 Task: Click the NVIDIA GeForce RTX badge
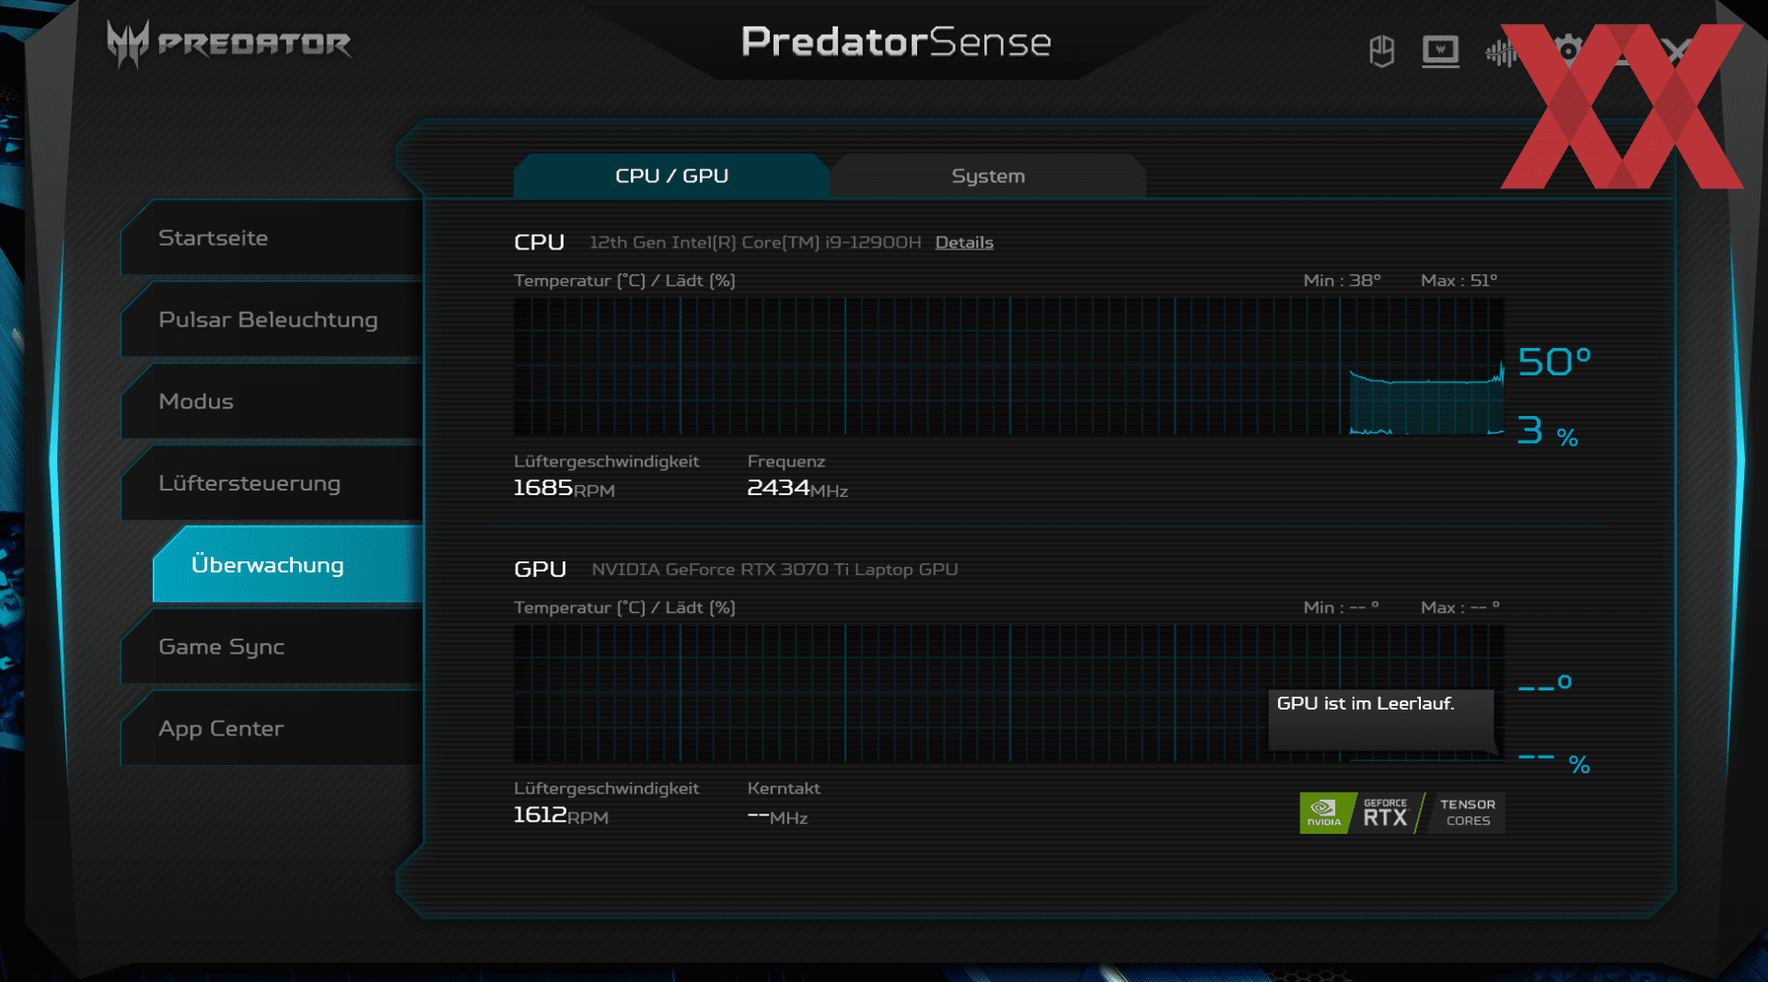tap(1360, 813)
